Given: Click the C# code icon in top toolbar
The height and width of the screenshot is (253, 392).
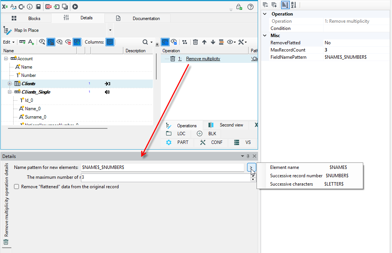Looking at the screenshot, I should pos(22,7).
